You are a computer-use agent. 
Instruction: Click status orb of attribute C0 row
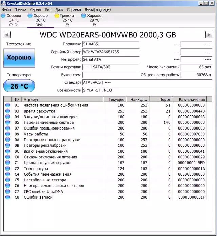[x=8, y=157]
